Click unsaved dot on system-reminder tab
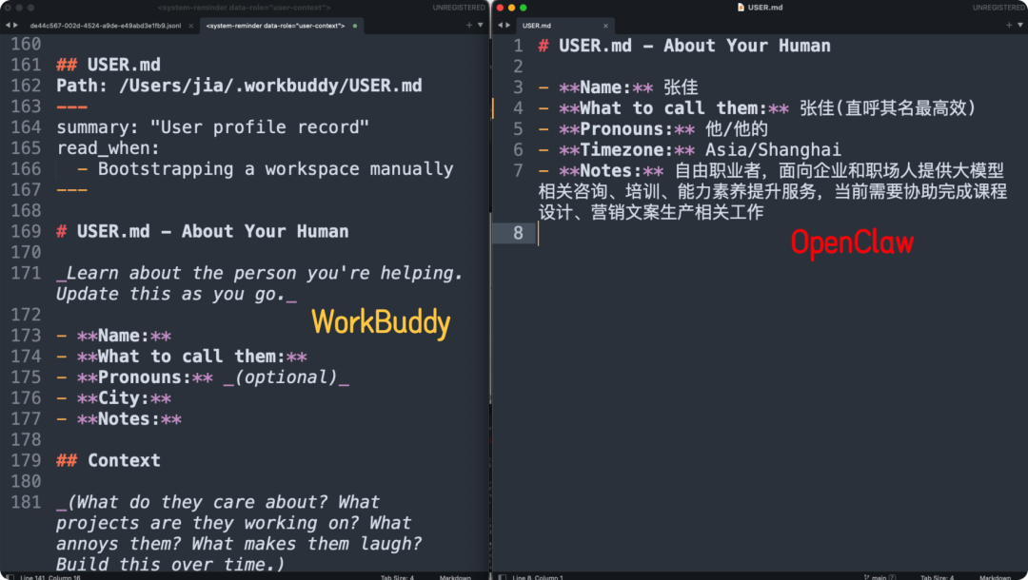Viewport: 1028px width, 580px height. click(355, 26)
